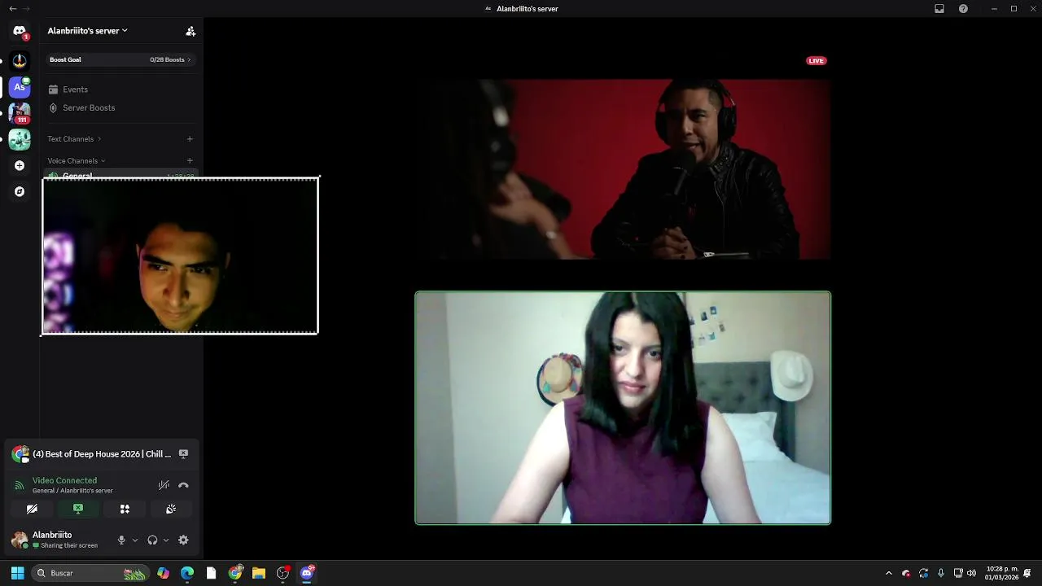Invite people to Alanbriiito's server

190,31
